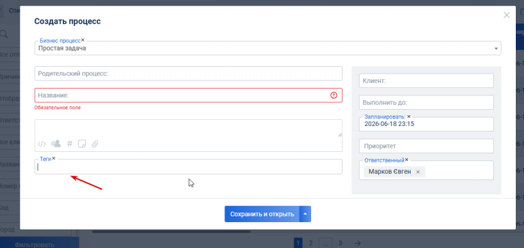Open the Выполнить до date field
Viewport: 524px width, 248px height.
coord(426,102)
